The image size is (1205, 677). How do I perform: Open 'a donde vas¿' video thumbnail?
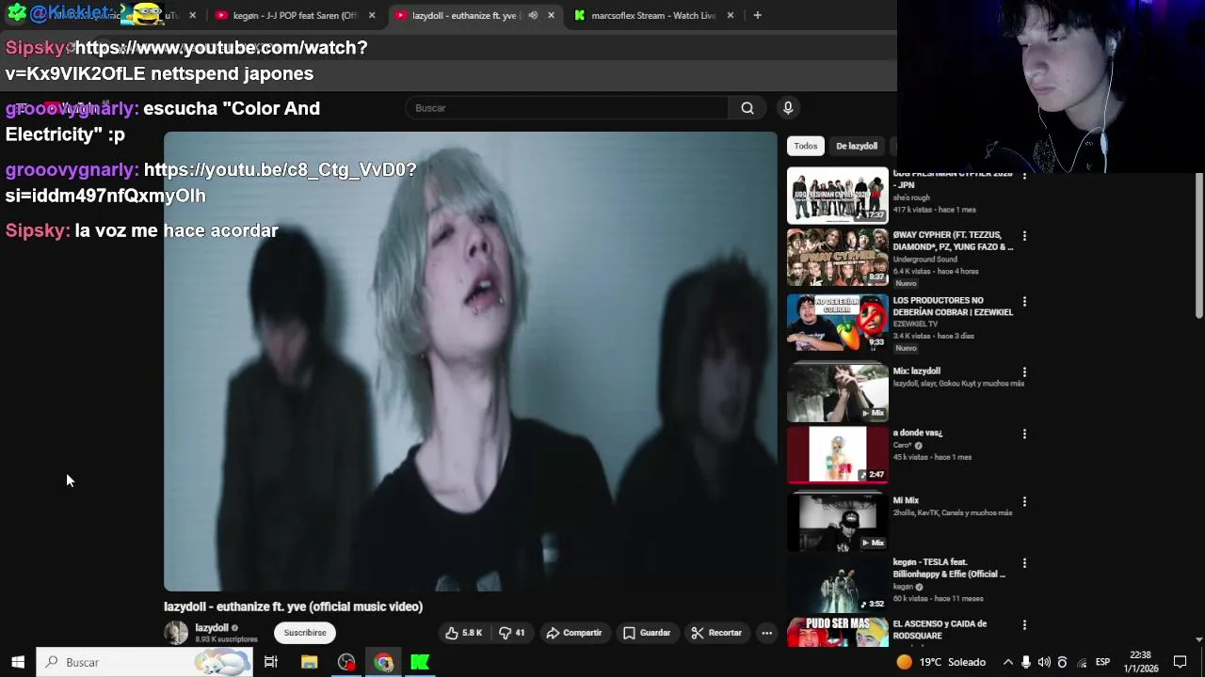tap(838, 454)
